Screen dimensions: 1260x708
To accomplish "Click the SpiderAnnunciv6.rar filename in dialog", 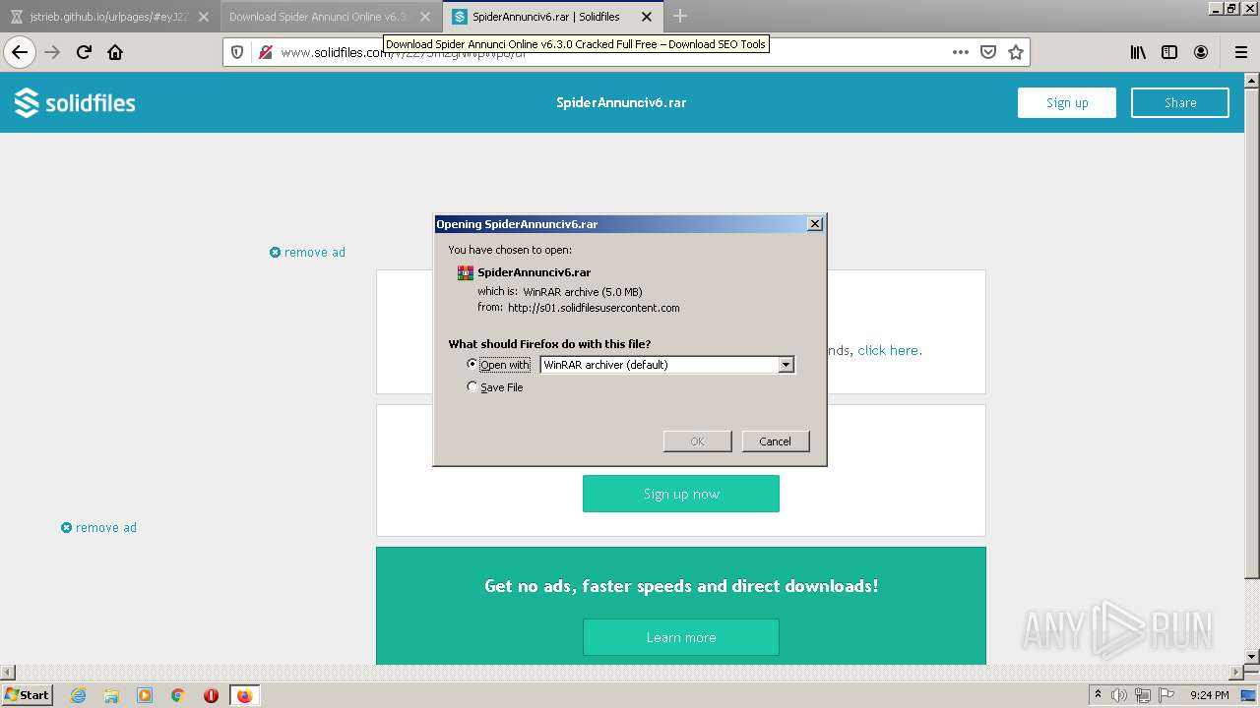I will (535, 272).
